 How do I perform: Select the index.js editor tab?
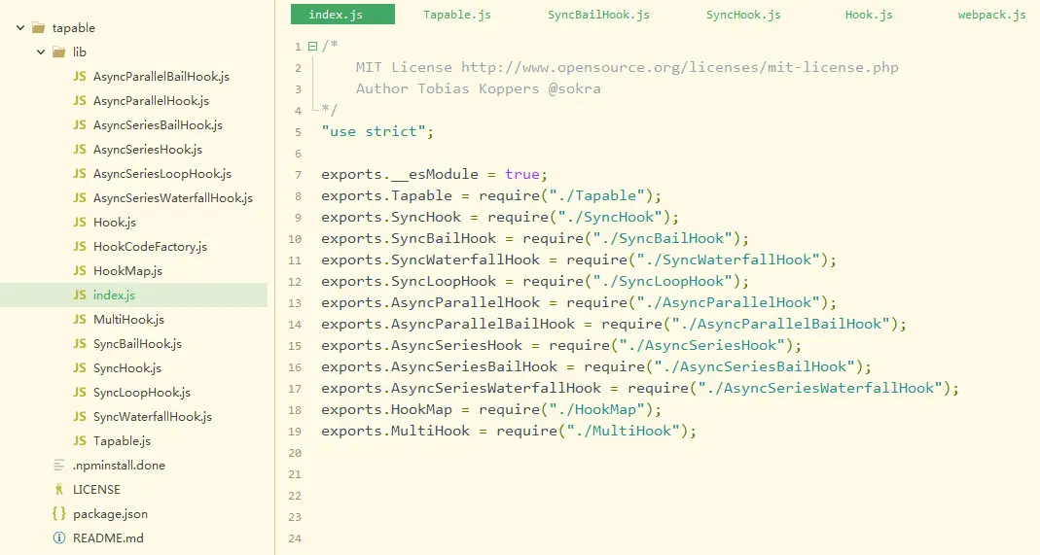(342, 14)
